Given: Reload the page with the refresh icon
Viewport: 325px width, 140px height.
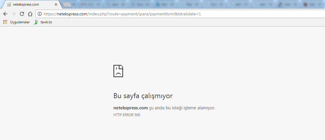Looking at the screenshot, I should 22,14.
